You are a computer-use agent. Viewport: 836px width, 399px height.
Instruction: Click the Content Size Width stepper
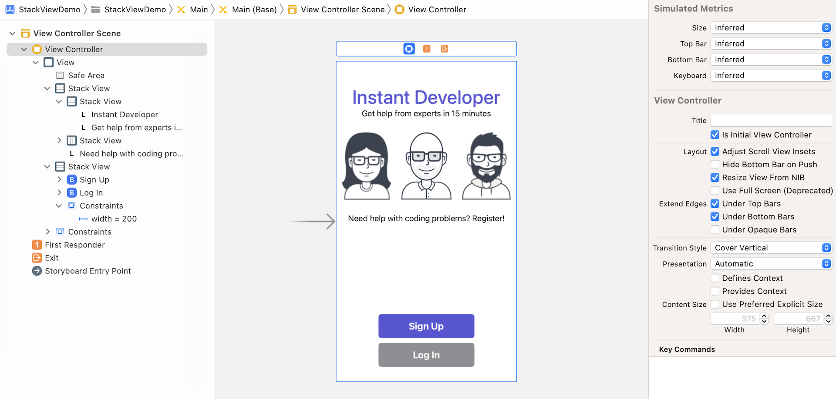coord(764,319)
